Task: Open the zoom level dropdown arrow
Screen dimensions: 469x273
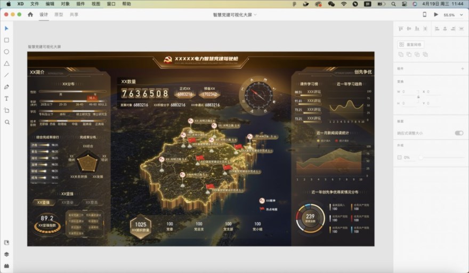Action: coord(462,15)
